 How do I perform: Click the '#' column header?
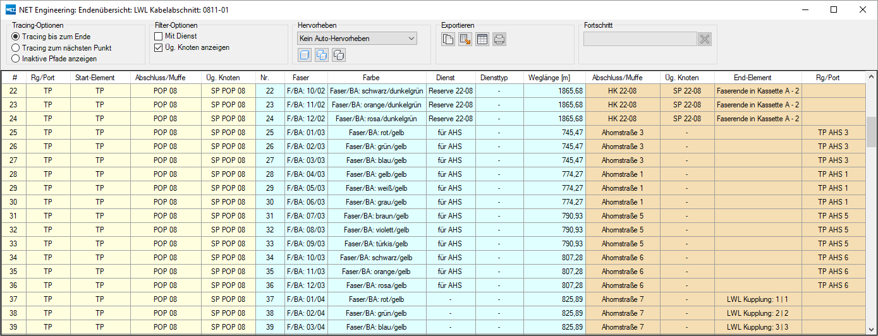[x=14, y=78]
